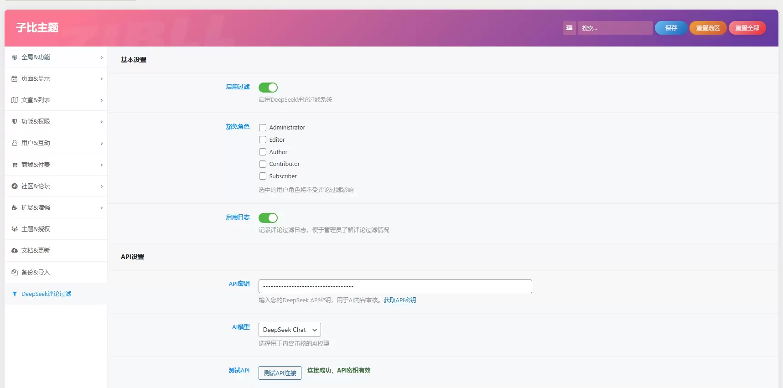783x388 pixels.
Task: Click the 主题&授权 icon
Action: pyautogui.click(x=15, y=229)
